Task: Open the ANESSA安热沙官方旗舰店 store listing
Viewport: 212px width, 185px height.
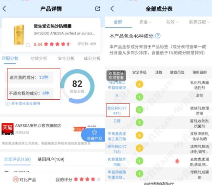Action: pos(38,126)
